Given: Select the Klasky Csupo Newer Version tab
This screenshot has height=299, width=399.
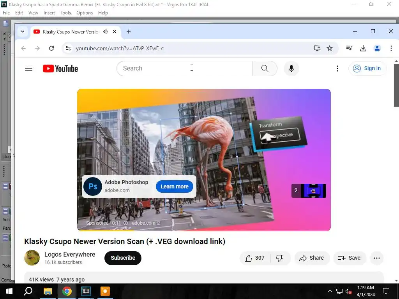Looking at the screenshot, I should tap(71, 32).
